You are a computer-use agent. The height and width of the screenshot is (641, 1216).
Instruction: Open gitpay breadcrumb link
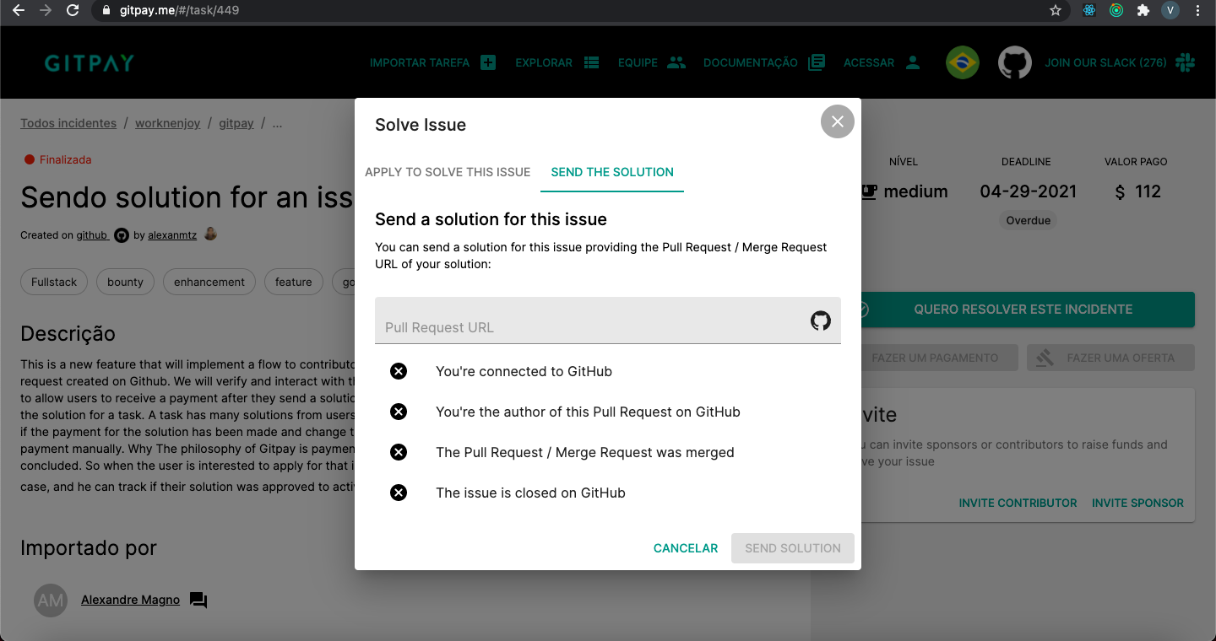(236, 123)
